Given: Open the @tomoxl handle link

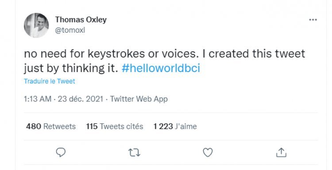Looking at the screenshot, I should coord(70,30).
